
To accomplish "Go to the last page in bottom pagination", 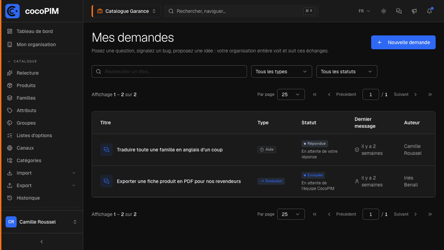I will pos(430,214).
